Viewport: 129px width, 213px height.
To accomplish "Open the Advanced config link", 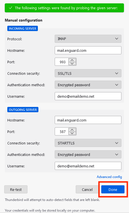I will 109,177.
